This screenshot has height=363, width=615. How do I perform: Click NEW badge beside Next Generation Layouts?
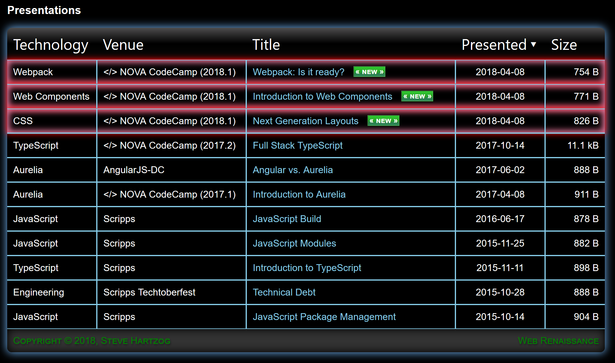coord(383,121)
